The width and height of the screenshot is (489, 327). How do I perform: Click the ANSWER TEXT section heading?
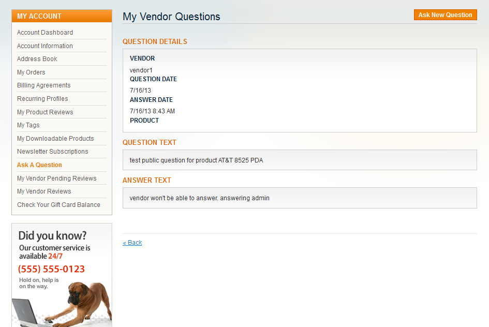coord(146,181)
